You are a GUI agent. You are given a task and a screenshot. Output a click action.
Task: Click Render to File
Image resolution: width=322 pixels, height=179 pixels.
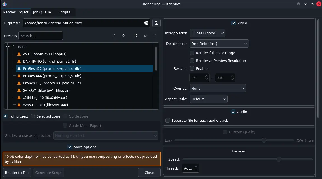coord(17,173)
